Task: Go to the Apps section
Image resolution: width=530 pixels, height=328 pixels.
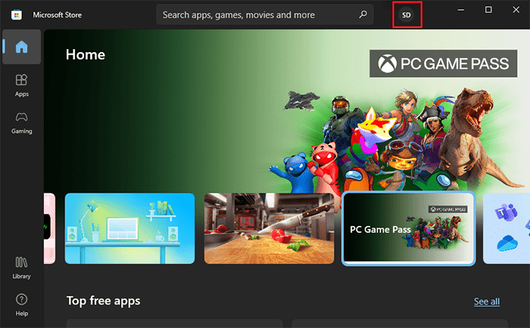Action: click(22, 85)
